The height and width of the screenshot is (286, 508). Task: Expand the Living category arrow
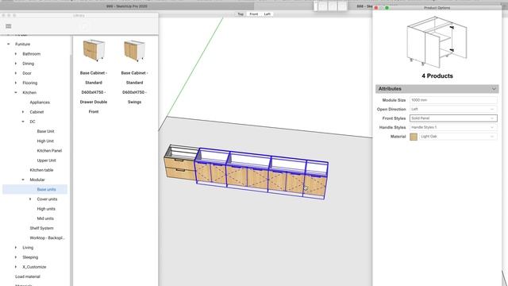click(x=16, y=248)
